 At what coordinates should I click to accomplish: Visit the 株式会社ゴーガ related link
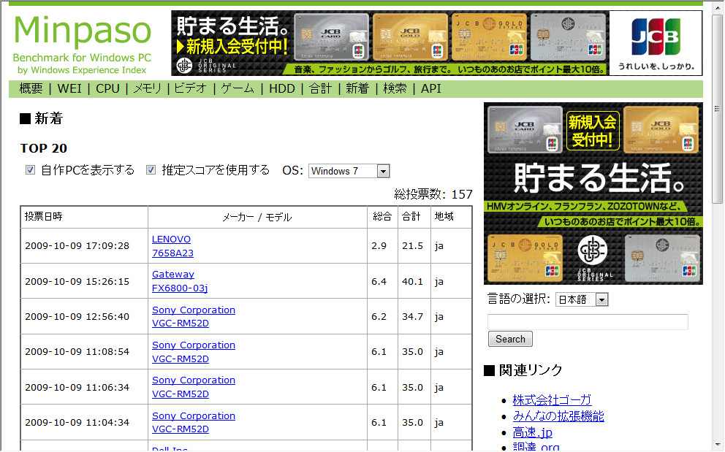pyautogui.click(x=552, y=400)
